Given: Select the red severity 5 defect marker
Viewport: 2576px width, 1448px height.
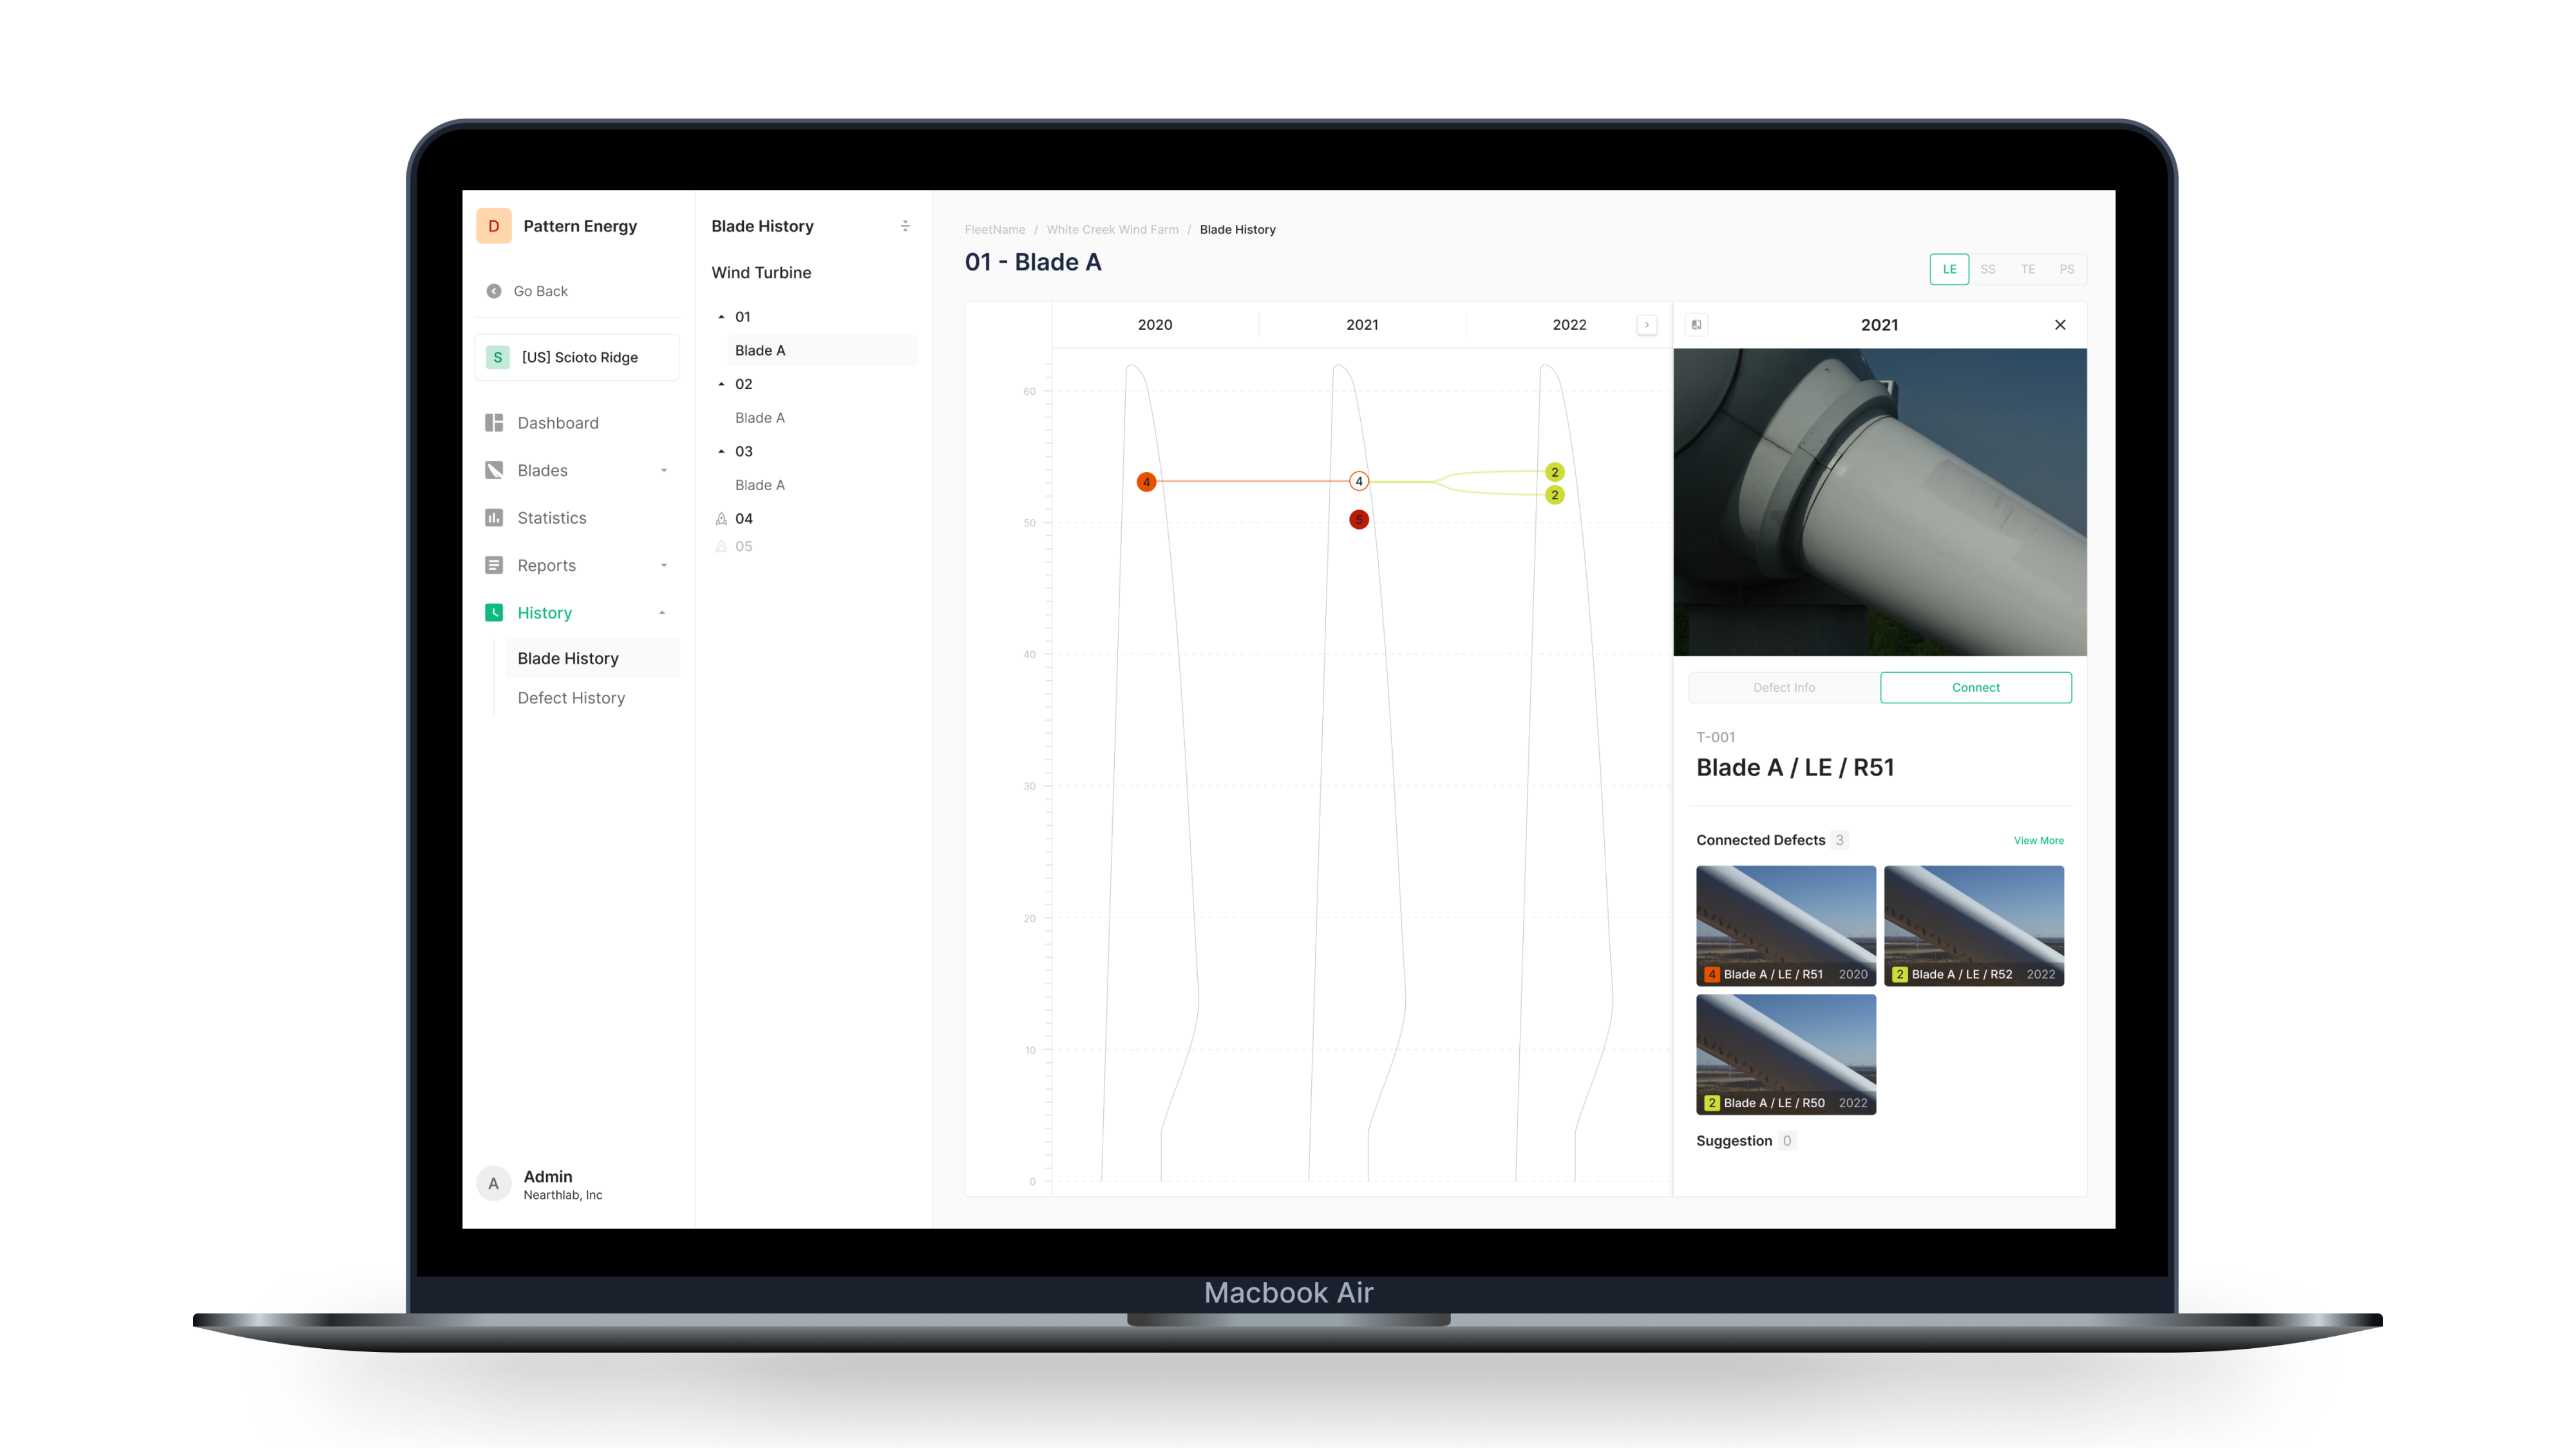Looking at the screenshot, I should 1358,520.
